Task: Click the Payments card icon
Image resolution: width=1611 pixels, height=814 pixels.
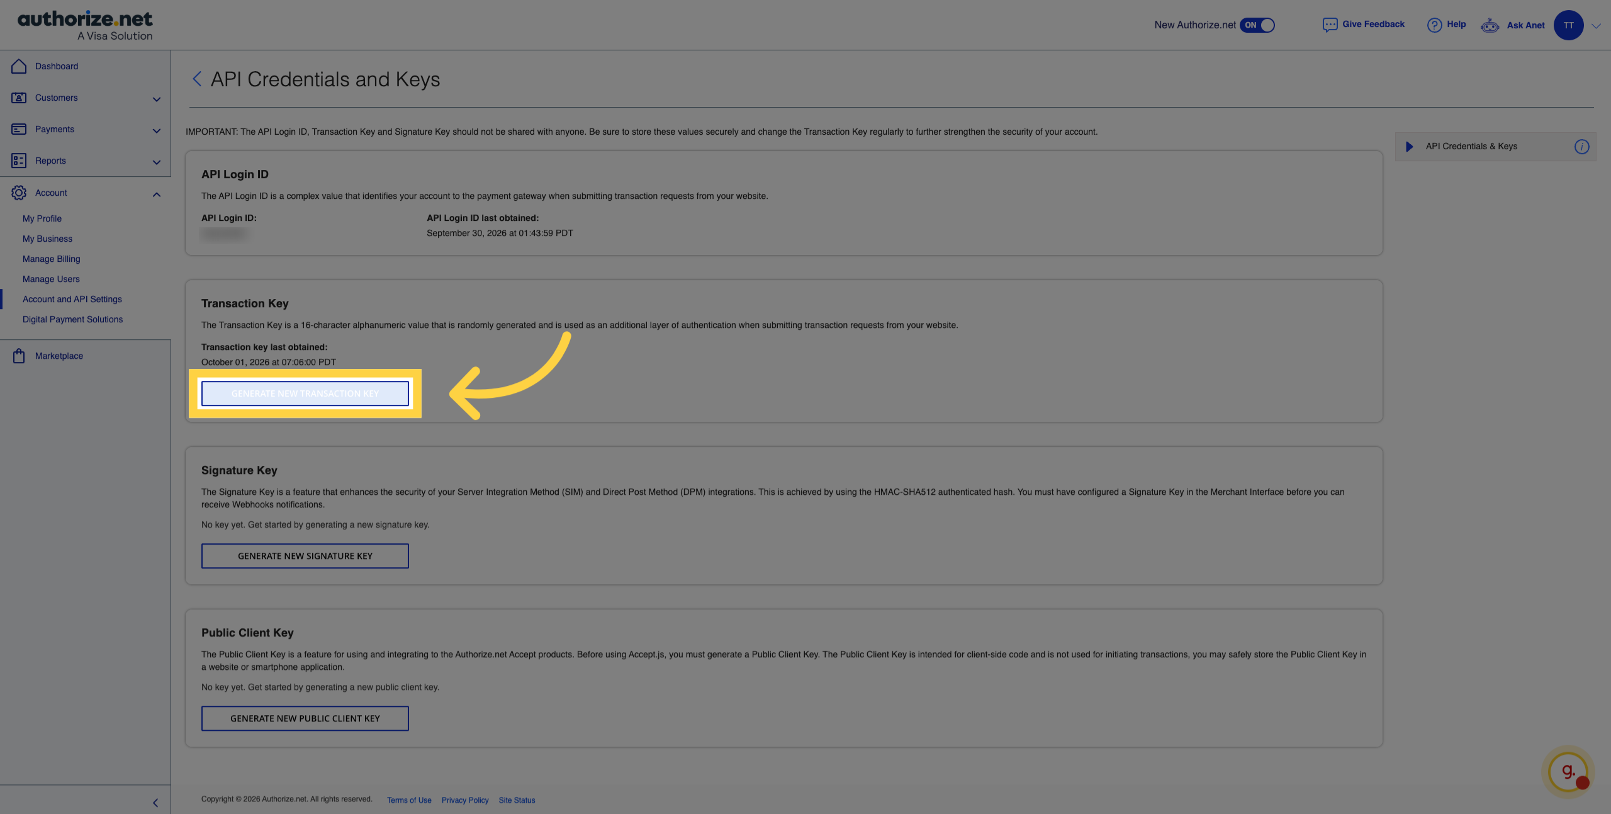Action: click(19, 129)
